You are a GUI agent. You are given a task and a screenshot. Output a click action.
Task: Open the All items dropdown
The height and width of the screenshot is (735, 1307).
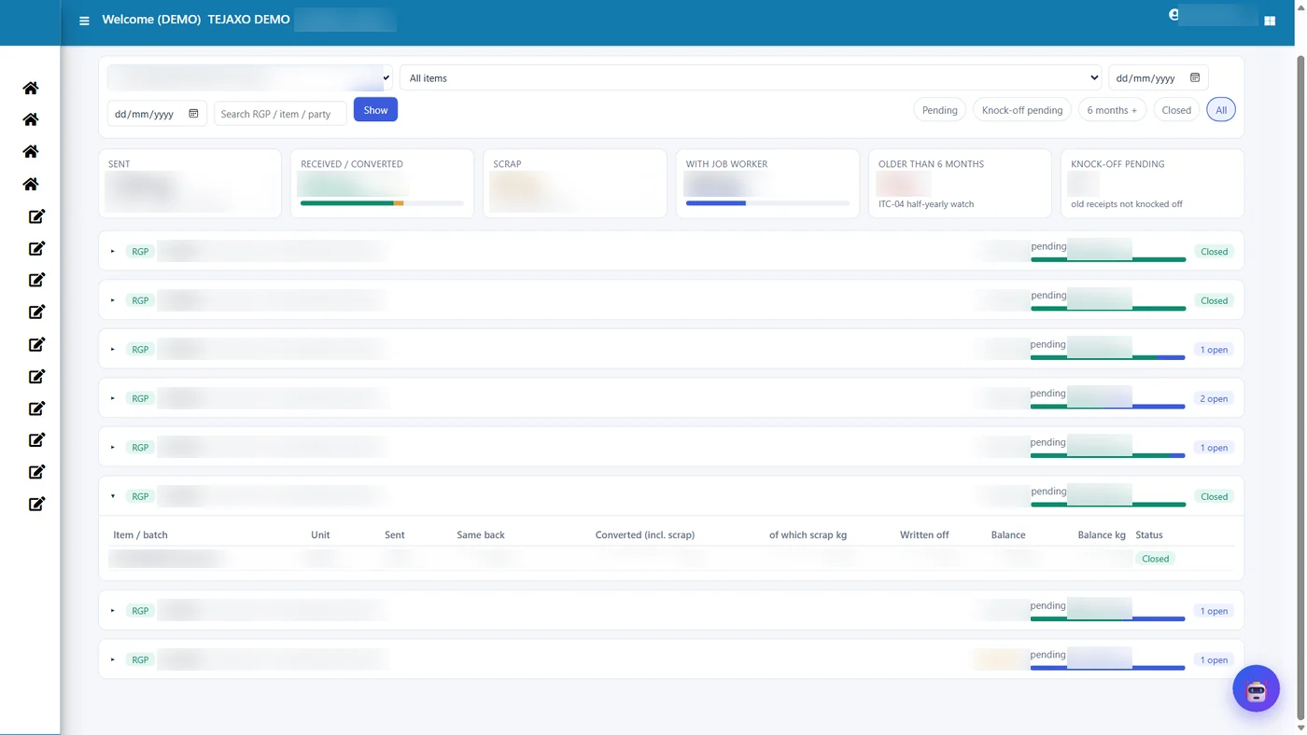tap(751, 77)
